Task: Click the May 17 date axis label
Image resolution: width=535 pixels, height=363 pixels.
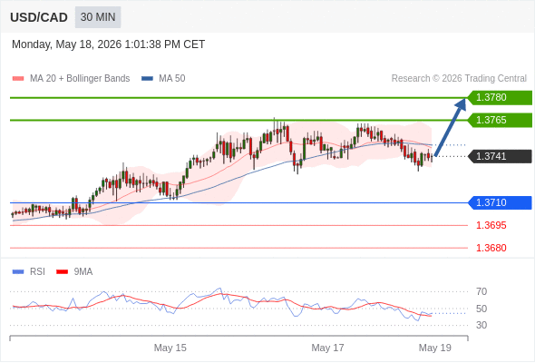Action: click(327, 348)
